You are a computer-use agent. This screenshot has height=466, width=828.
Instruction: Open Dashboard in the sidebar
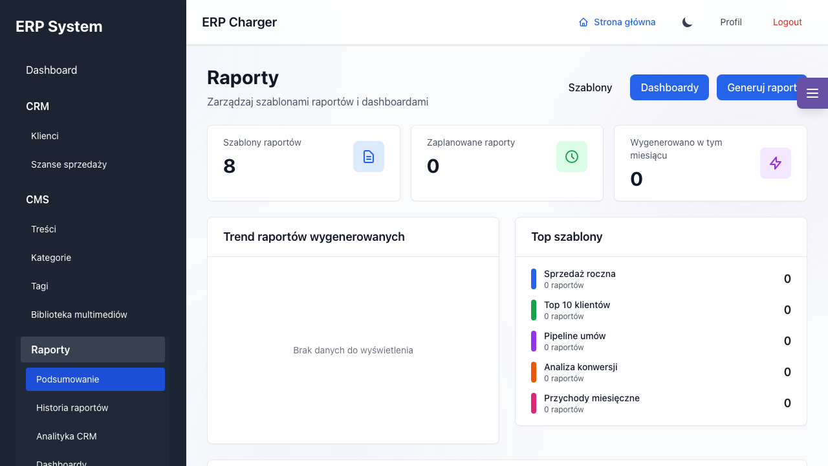tap(93, 70)
